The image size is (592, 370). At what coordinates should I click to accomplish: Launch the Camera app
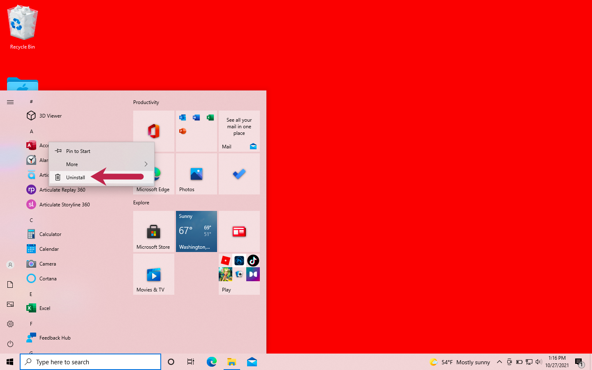click(41, 264)
